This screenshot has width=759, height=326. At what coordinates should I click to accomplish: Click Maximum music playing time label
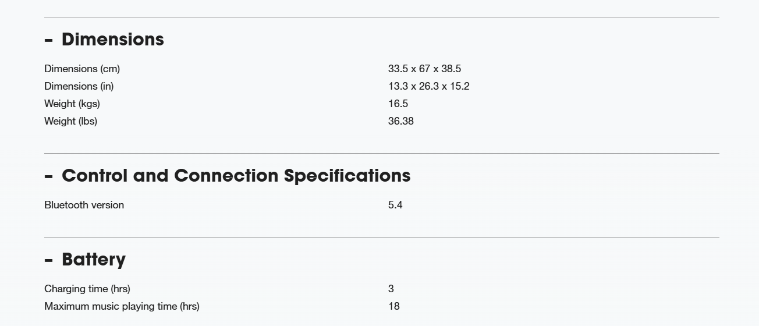(x=122, y=306)
